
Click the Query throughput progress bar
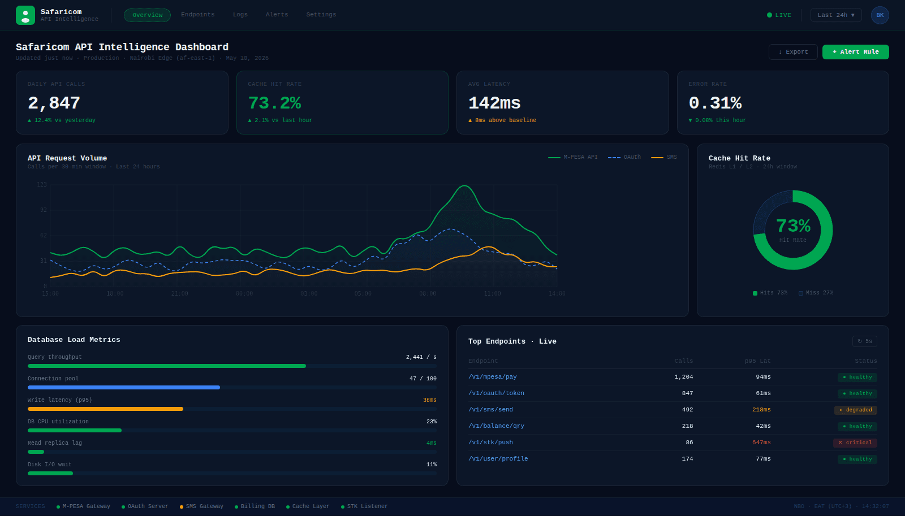[232, 366]
